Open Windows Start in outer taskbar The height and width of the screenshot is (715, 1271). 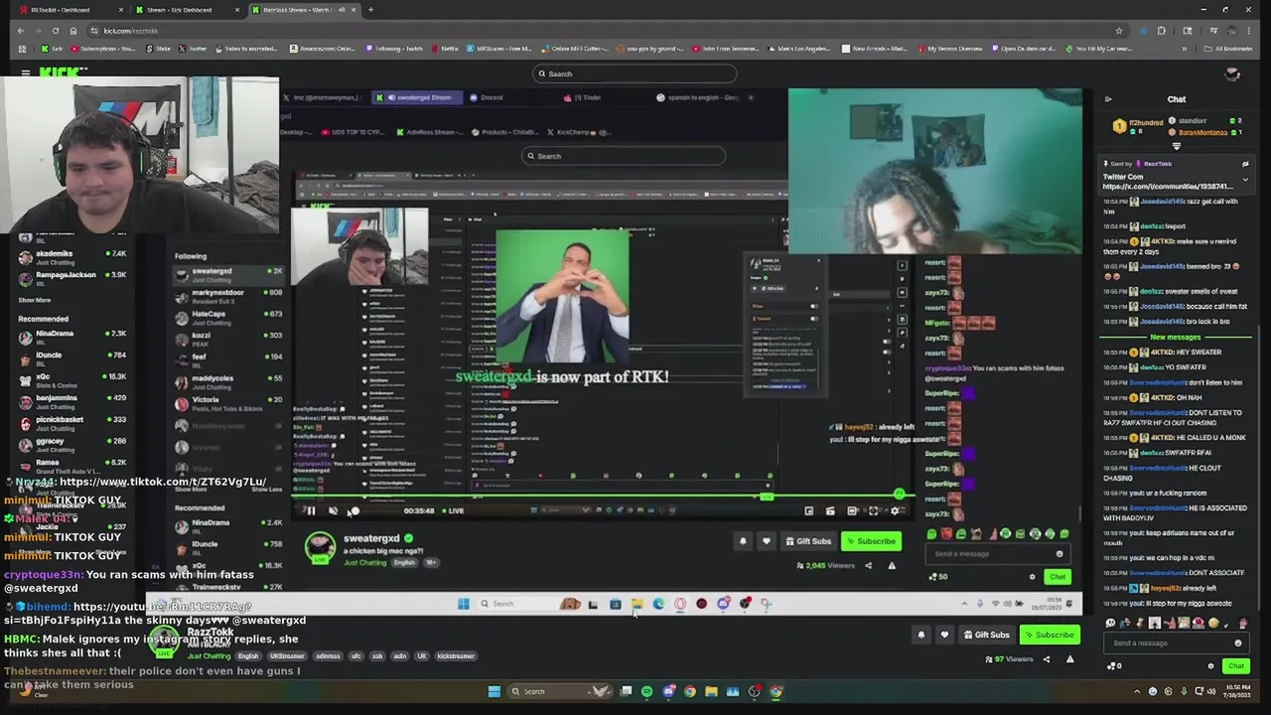coord(494,691)
